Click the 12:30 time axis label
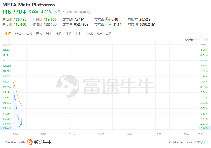The width and height of the screenshot is (211, 148). [x=101, y=134]
